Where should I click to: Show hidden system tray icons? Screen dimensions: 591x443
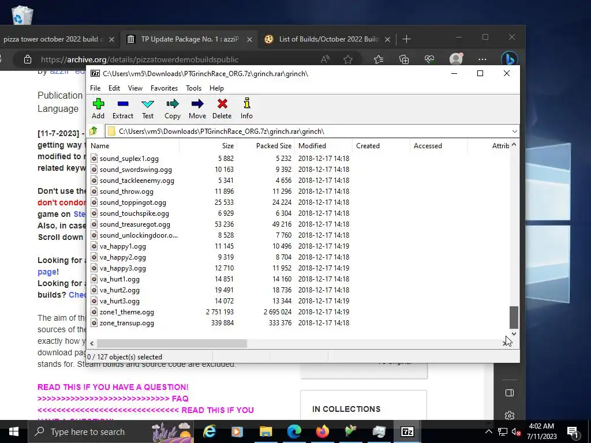click(x=488, y=431)
